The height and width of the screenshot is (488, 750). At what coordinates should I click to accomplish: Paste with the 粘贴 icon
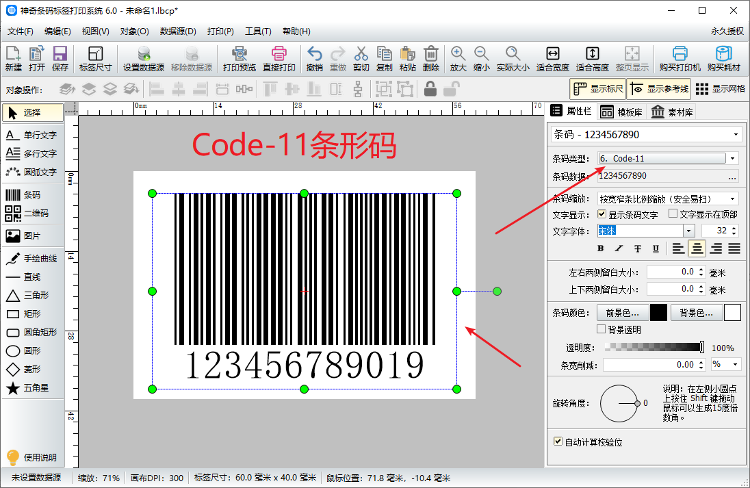408,59
